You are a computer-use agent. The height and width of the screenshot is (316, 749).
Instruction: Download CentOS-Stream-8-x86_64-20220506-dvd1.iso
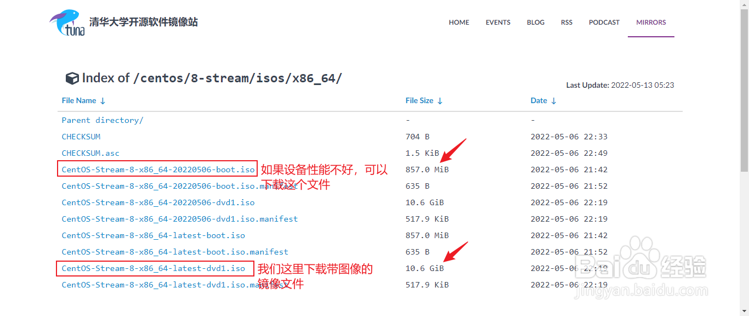(x=158, y=202)
